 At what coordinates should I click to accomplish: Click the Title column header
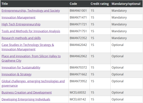pyautogui.click(x=5, y=4)
